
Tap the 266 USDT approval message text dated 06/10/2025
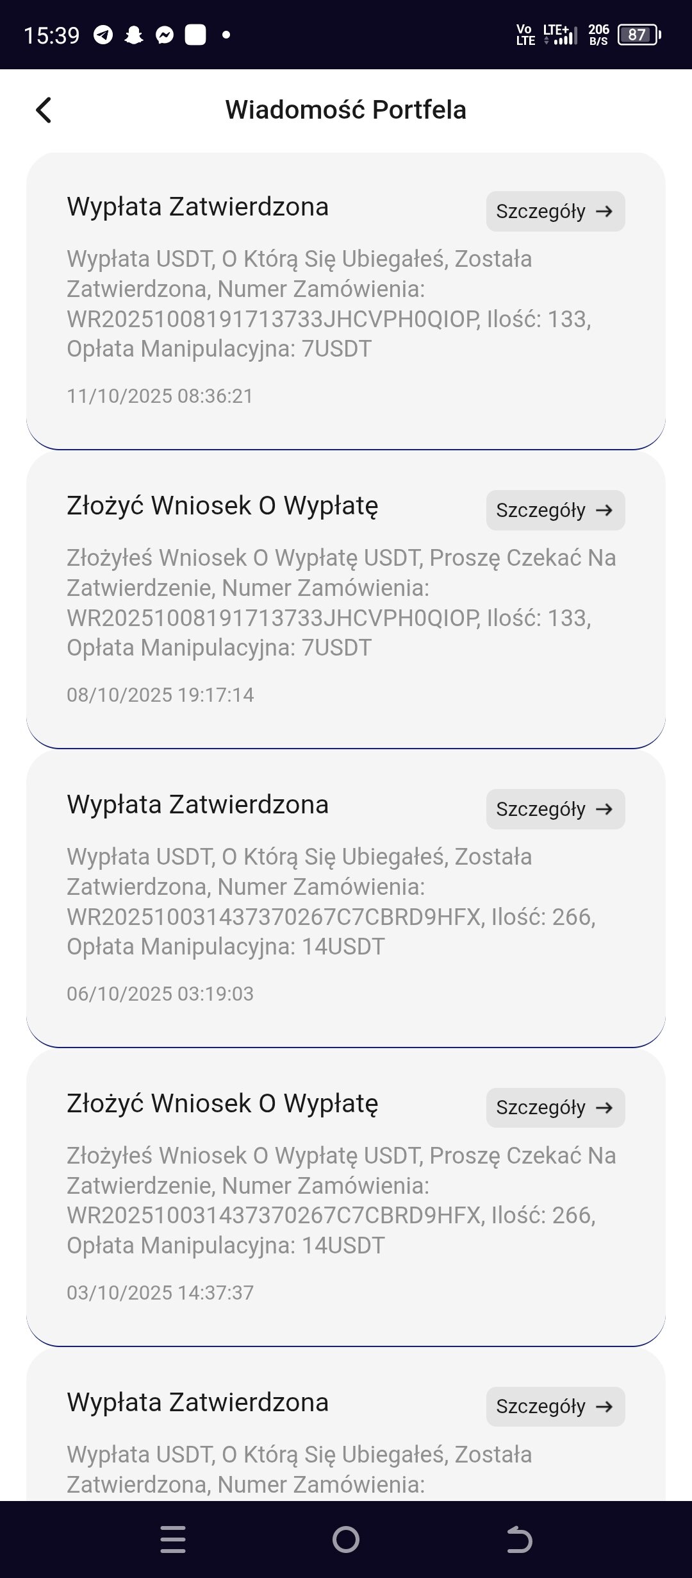point(331,902)
